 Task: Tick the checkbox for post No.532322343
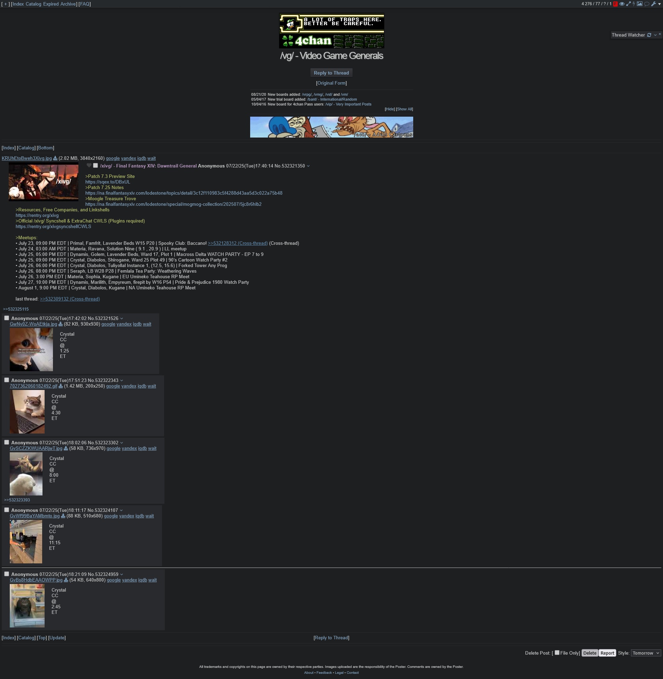[7, 380]
